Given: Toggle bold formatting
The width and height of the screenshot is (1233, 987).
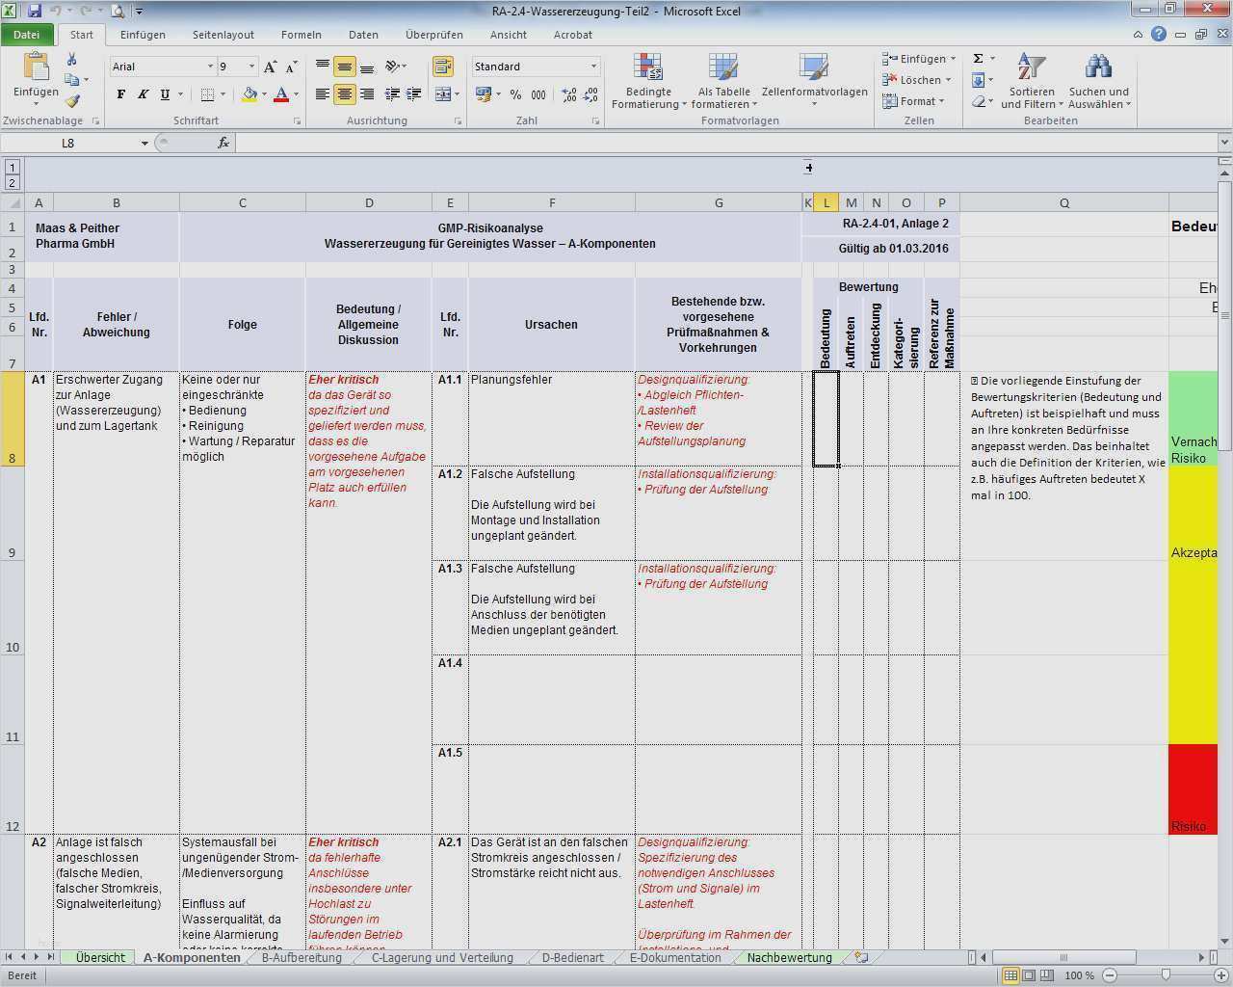Looking at the screenshot, I should click(x=120, y=94).
